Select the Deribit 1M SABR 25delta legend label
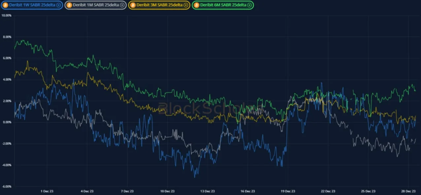The height and width of the screenshot is (195, 421). [x=96, y=5]
